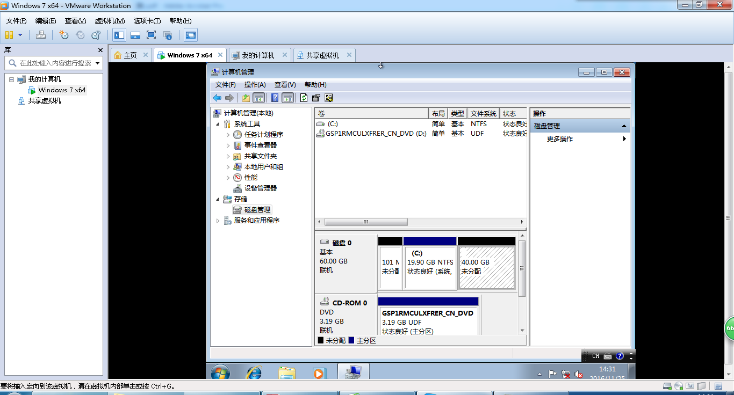Viewport: 734px width, 395px height.
Task: Click the Properties toolbar icon
Action: pyautogui.click(x=316, y=98)
